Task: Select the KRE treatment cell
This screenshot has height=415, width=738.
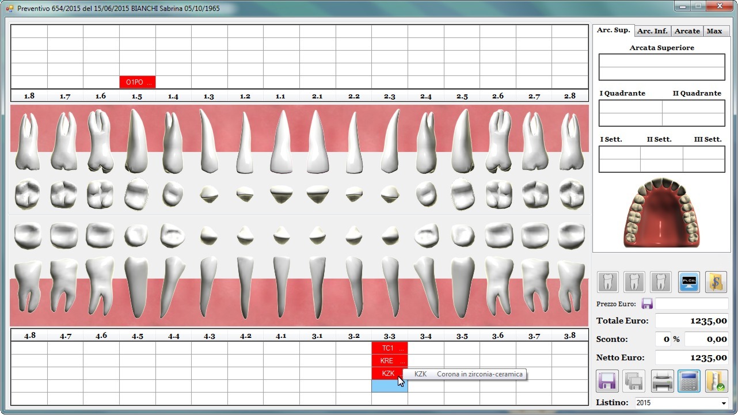Action: 389,361
